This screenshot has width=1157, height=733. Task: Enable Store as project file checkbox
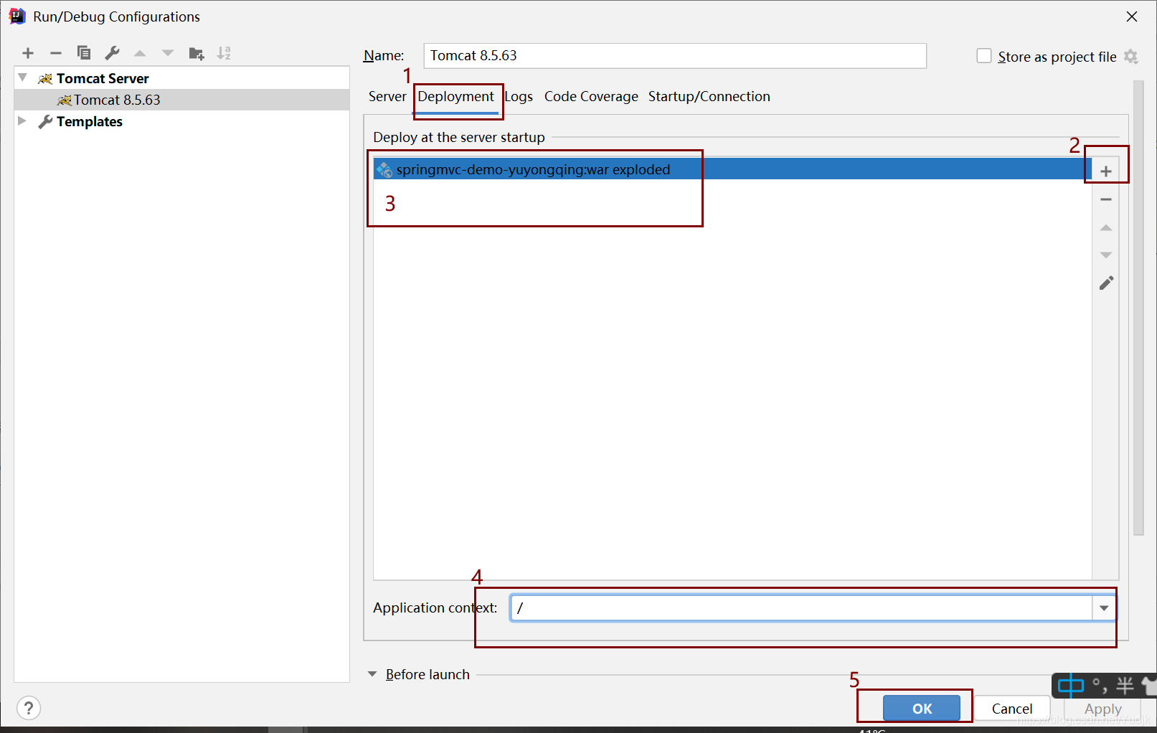click(x=984, y=56)
